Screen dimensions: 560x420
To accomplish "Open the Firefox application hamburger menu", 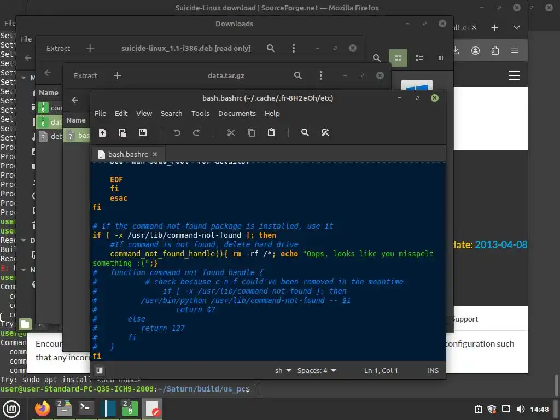I will 515,50.
